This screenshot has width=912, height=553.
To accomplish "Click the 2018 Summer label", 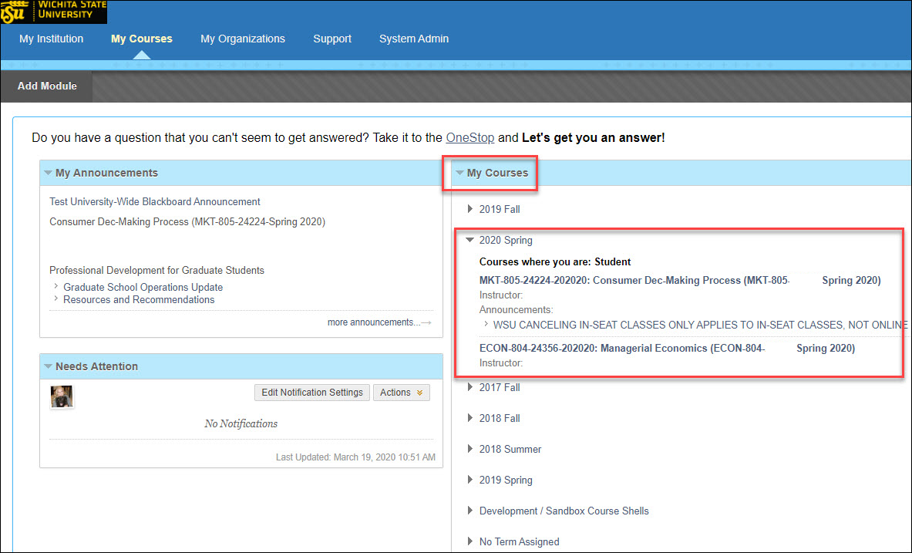I will (x=510, y=450).
